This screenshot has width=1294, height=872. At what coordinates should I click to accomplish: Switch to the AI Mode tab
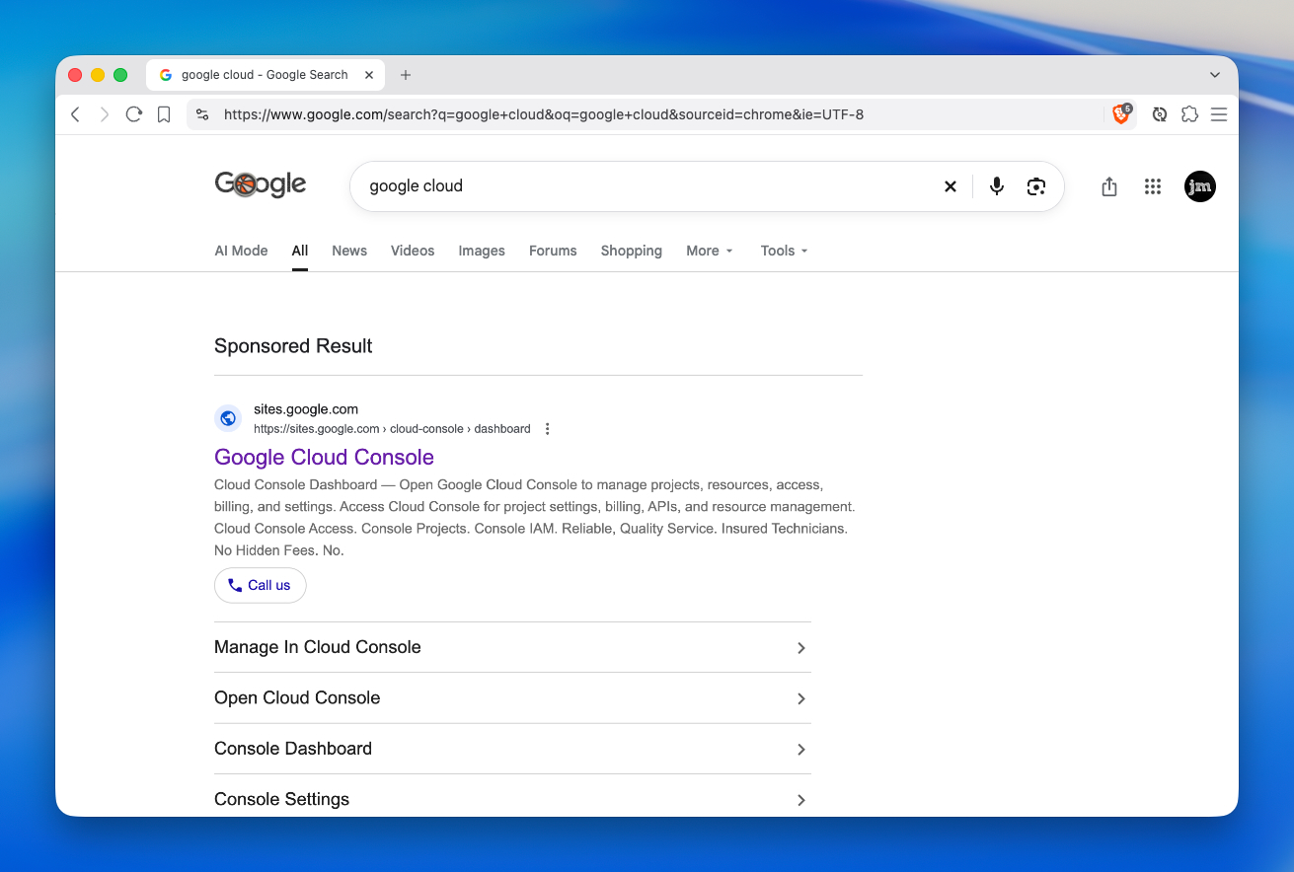pos(241,251)
